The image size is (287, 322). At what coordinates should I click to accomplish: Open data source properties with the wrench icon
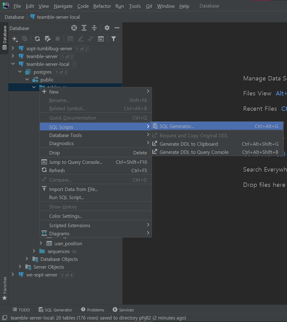[x=47, y=39]
